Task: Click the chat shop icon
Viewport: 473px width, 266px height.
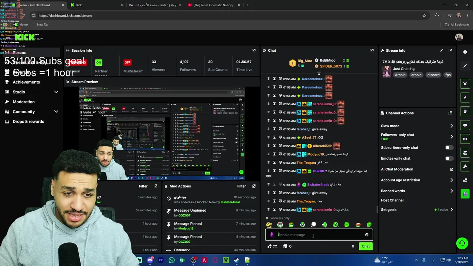Action: tap(285, 246)
